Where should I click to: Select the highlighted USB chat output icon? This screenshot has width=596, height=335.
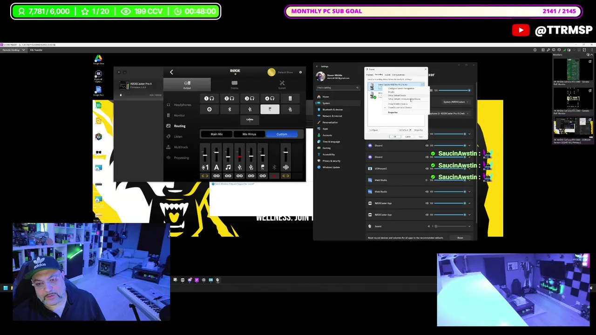270,109
